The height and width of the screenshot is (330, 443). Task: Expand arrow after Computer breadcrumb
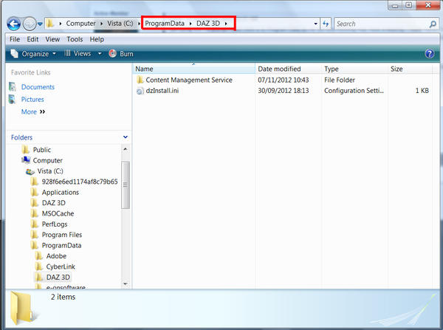[x=101, y=24]
